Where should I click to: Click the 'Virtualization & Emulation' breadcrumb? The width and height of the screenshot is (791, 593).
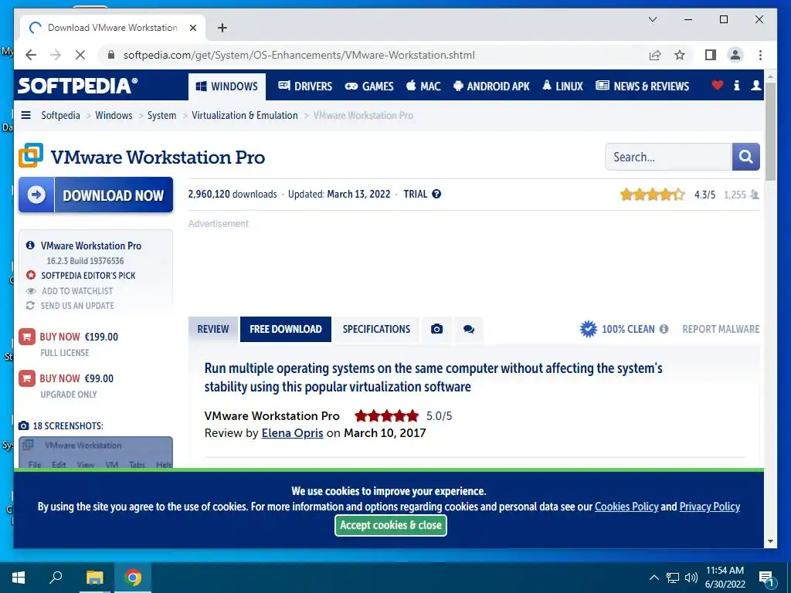point(245,116)
